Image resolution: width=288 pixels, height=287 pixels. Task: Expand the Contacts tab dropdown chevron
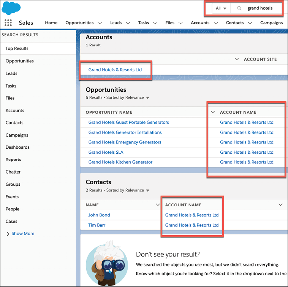pyautogui.click(x=250, y=23)
